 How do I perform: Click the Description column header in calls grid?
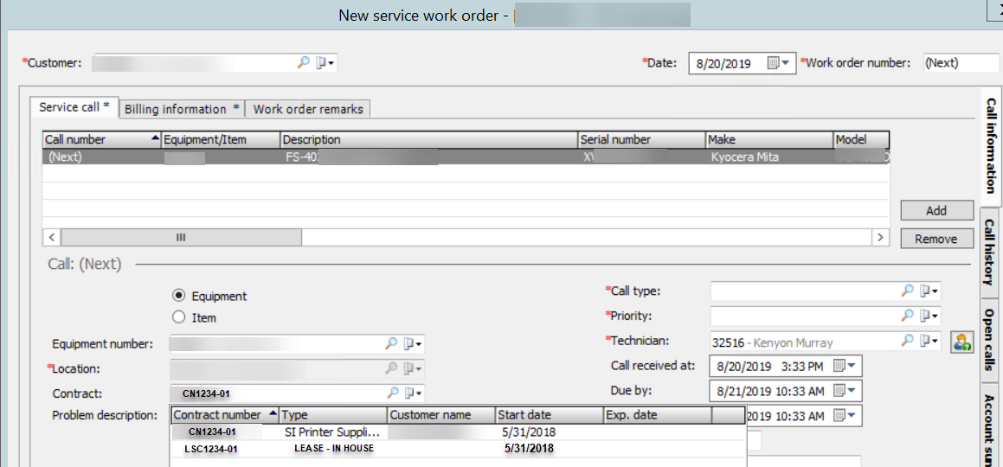(x=428, y=140)
